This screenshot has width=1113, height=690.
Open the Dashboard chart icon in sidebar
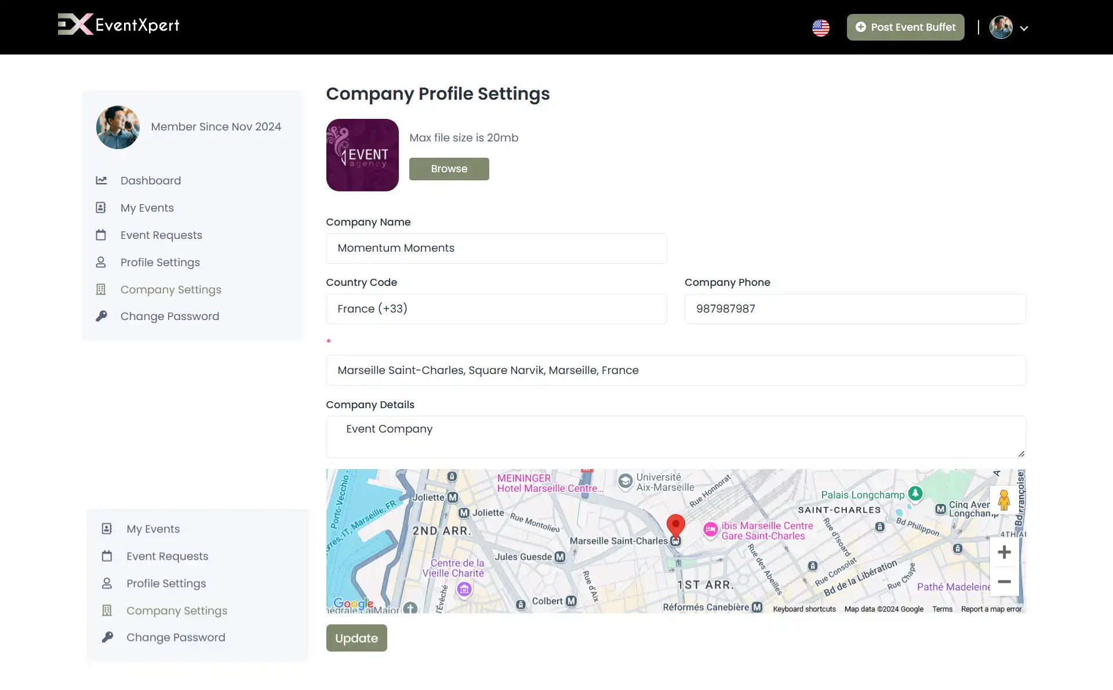coord(101,180)
